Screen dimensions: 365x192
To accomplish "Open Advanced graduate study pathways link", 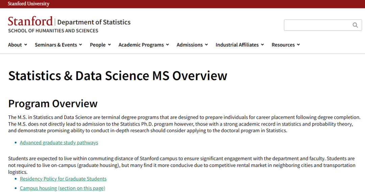I will point(59,143).
